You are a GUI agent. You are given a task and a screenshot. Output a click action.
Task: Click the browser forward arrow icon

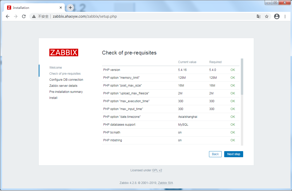[x=16, y=16]
